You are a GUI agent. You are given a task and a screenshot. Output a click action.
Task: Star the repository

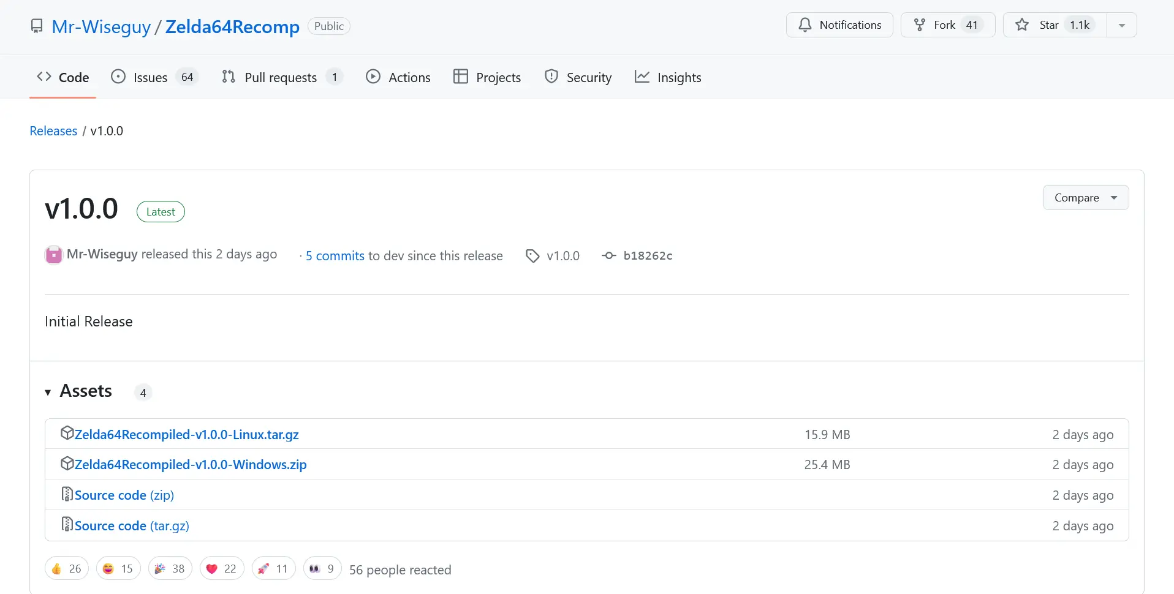[1055, 25]
